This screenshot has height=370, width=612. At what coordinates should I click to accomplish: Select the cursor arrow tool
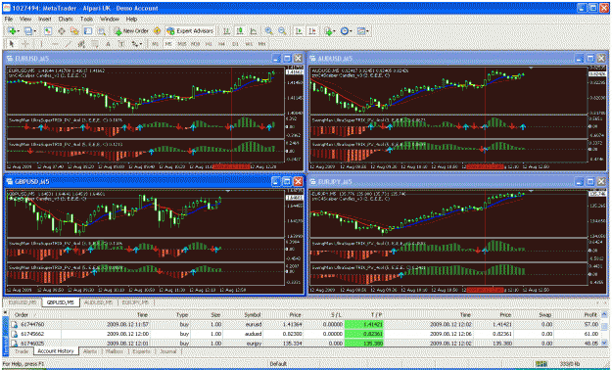point(12,44)
